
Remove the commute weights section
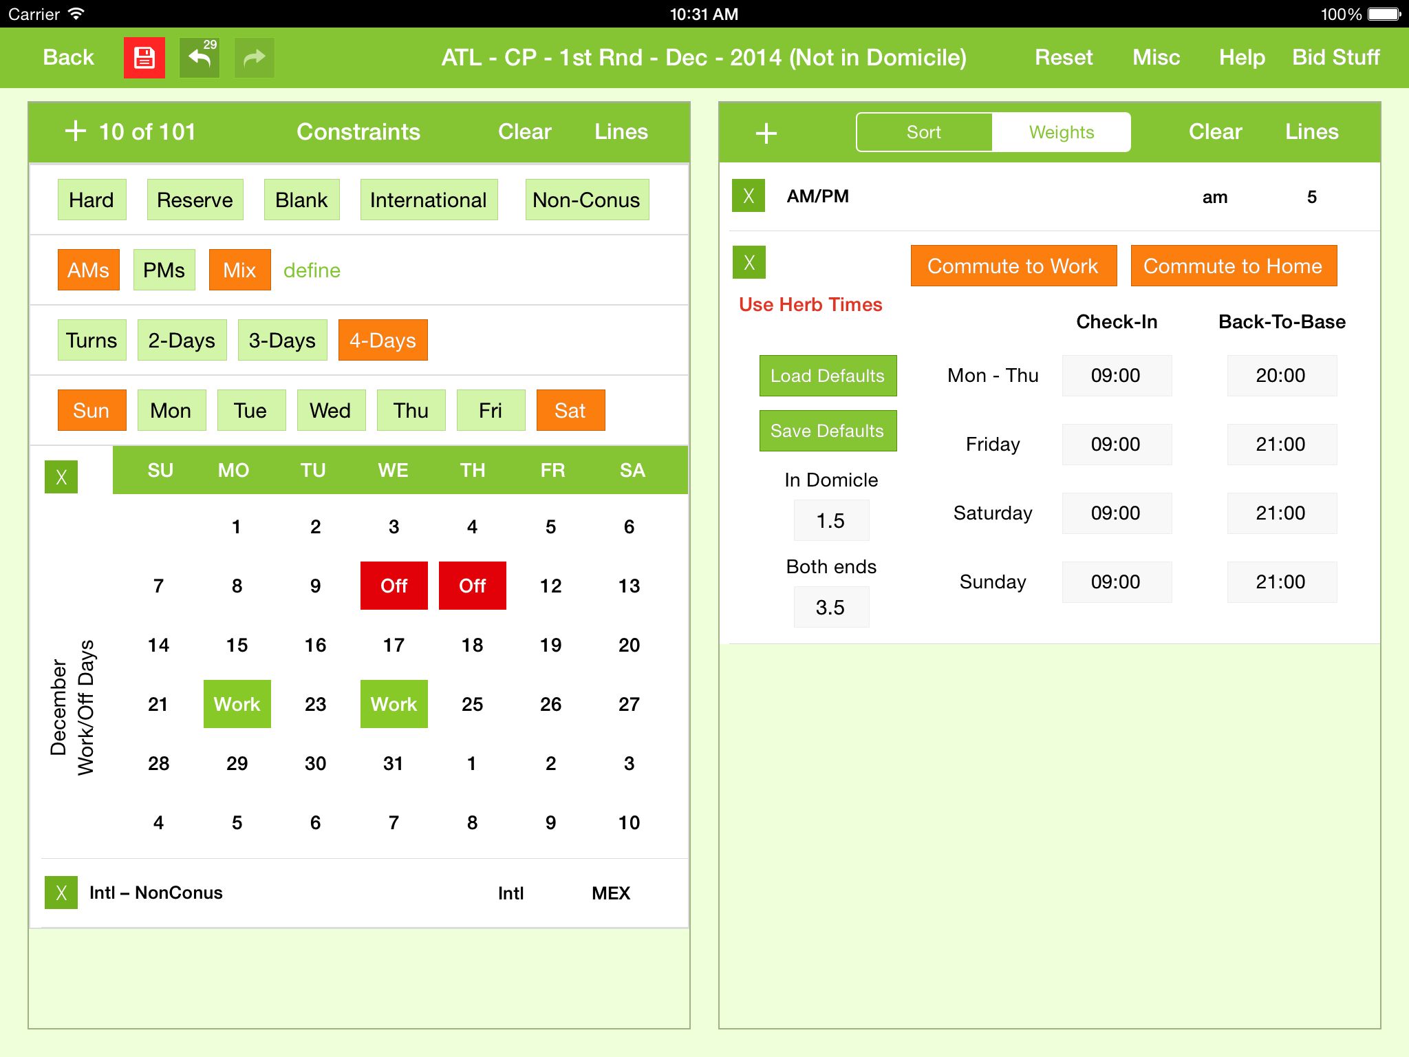click(x=749, y=262)
